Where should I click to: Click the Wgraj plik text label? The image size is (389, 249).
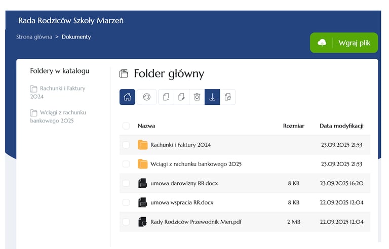[x=354, y=43]
